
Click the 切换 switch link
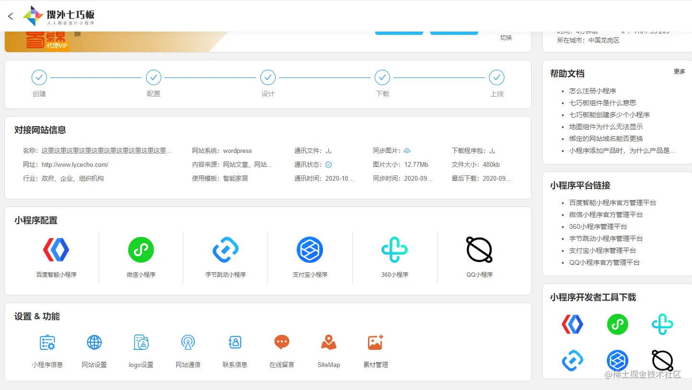(506, 38)
